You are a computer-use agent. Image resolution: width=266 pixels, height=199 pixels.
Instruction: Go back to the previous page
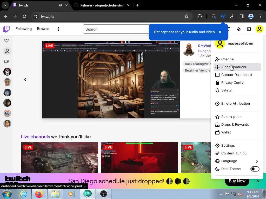click(6, 16)
